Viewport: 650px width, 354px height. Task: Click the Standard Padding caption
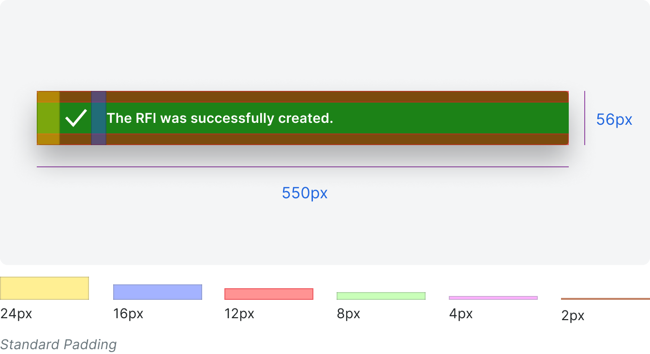click(x=59, y=344)
